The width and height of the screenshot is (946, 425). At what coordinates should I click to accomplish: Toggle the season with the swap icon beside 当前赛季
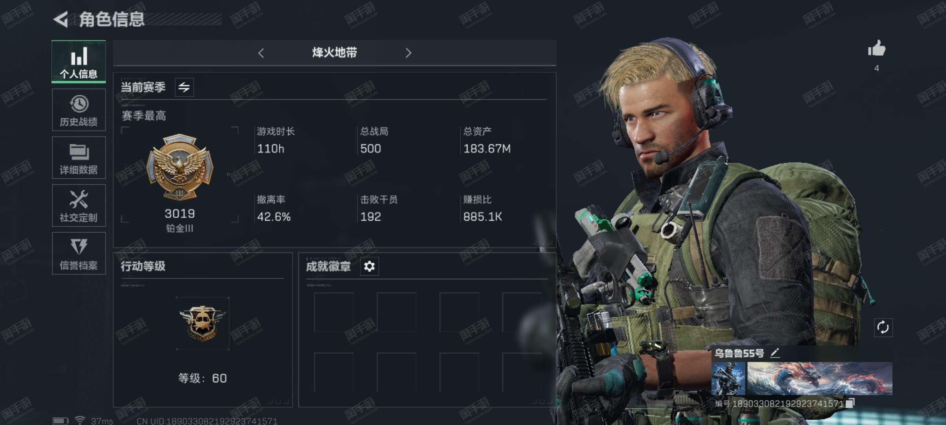pyautogui.click(x=184, y=87)
